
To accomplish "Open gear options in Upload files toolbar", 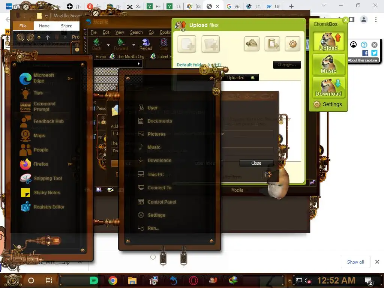I will pos(292,44).
